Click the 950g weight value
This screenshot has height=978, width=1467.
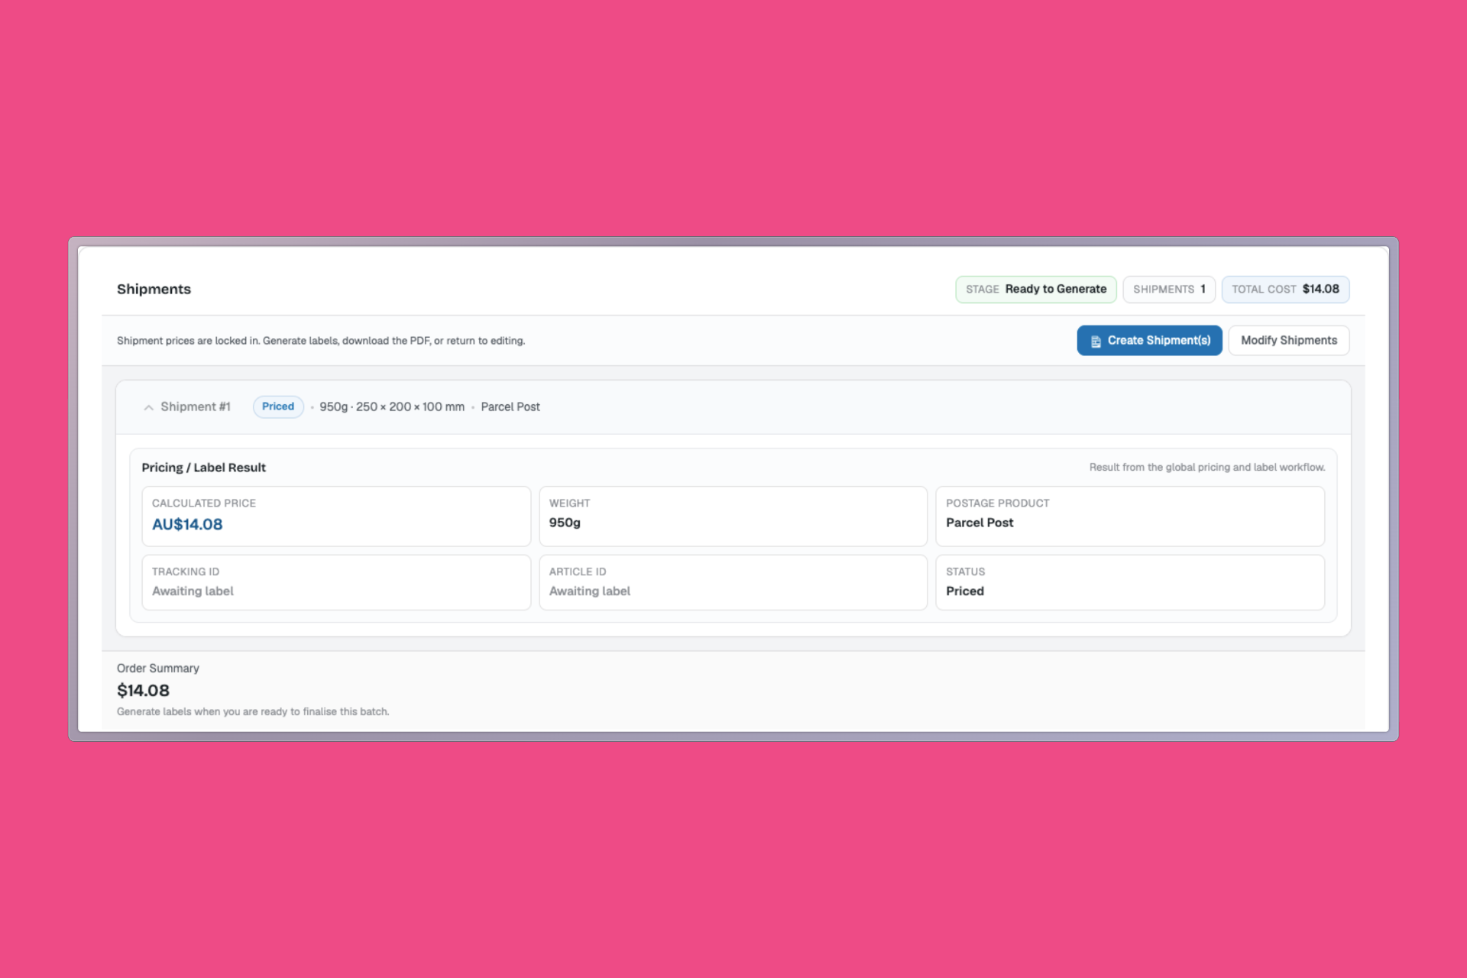[565, 523]
